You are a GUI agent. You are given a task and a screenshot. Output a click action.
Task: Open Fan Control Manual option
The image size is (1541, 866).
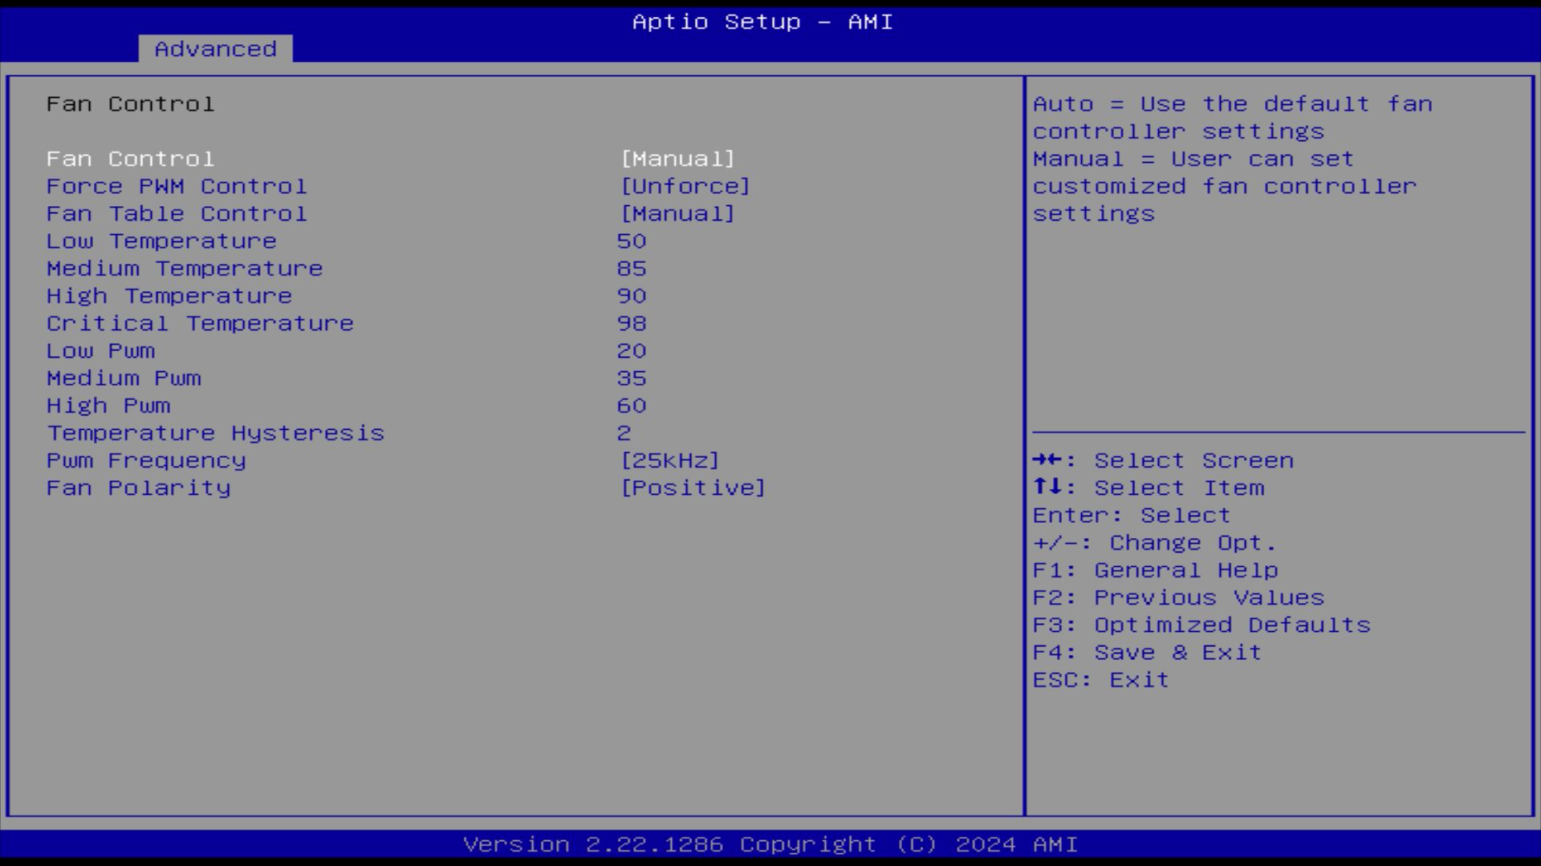[x=677, y=159]
